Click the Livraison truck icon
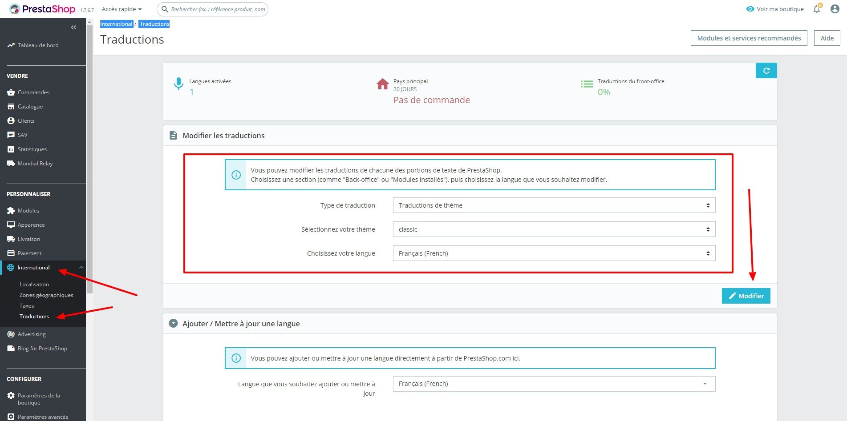The image size is (847, 421). 11,239
